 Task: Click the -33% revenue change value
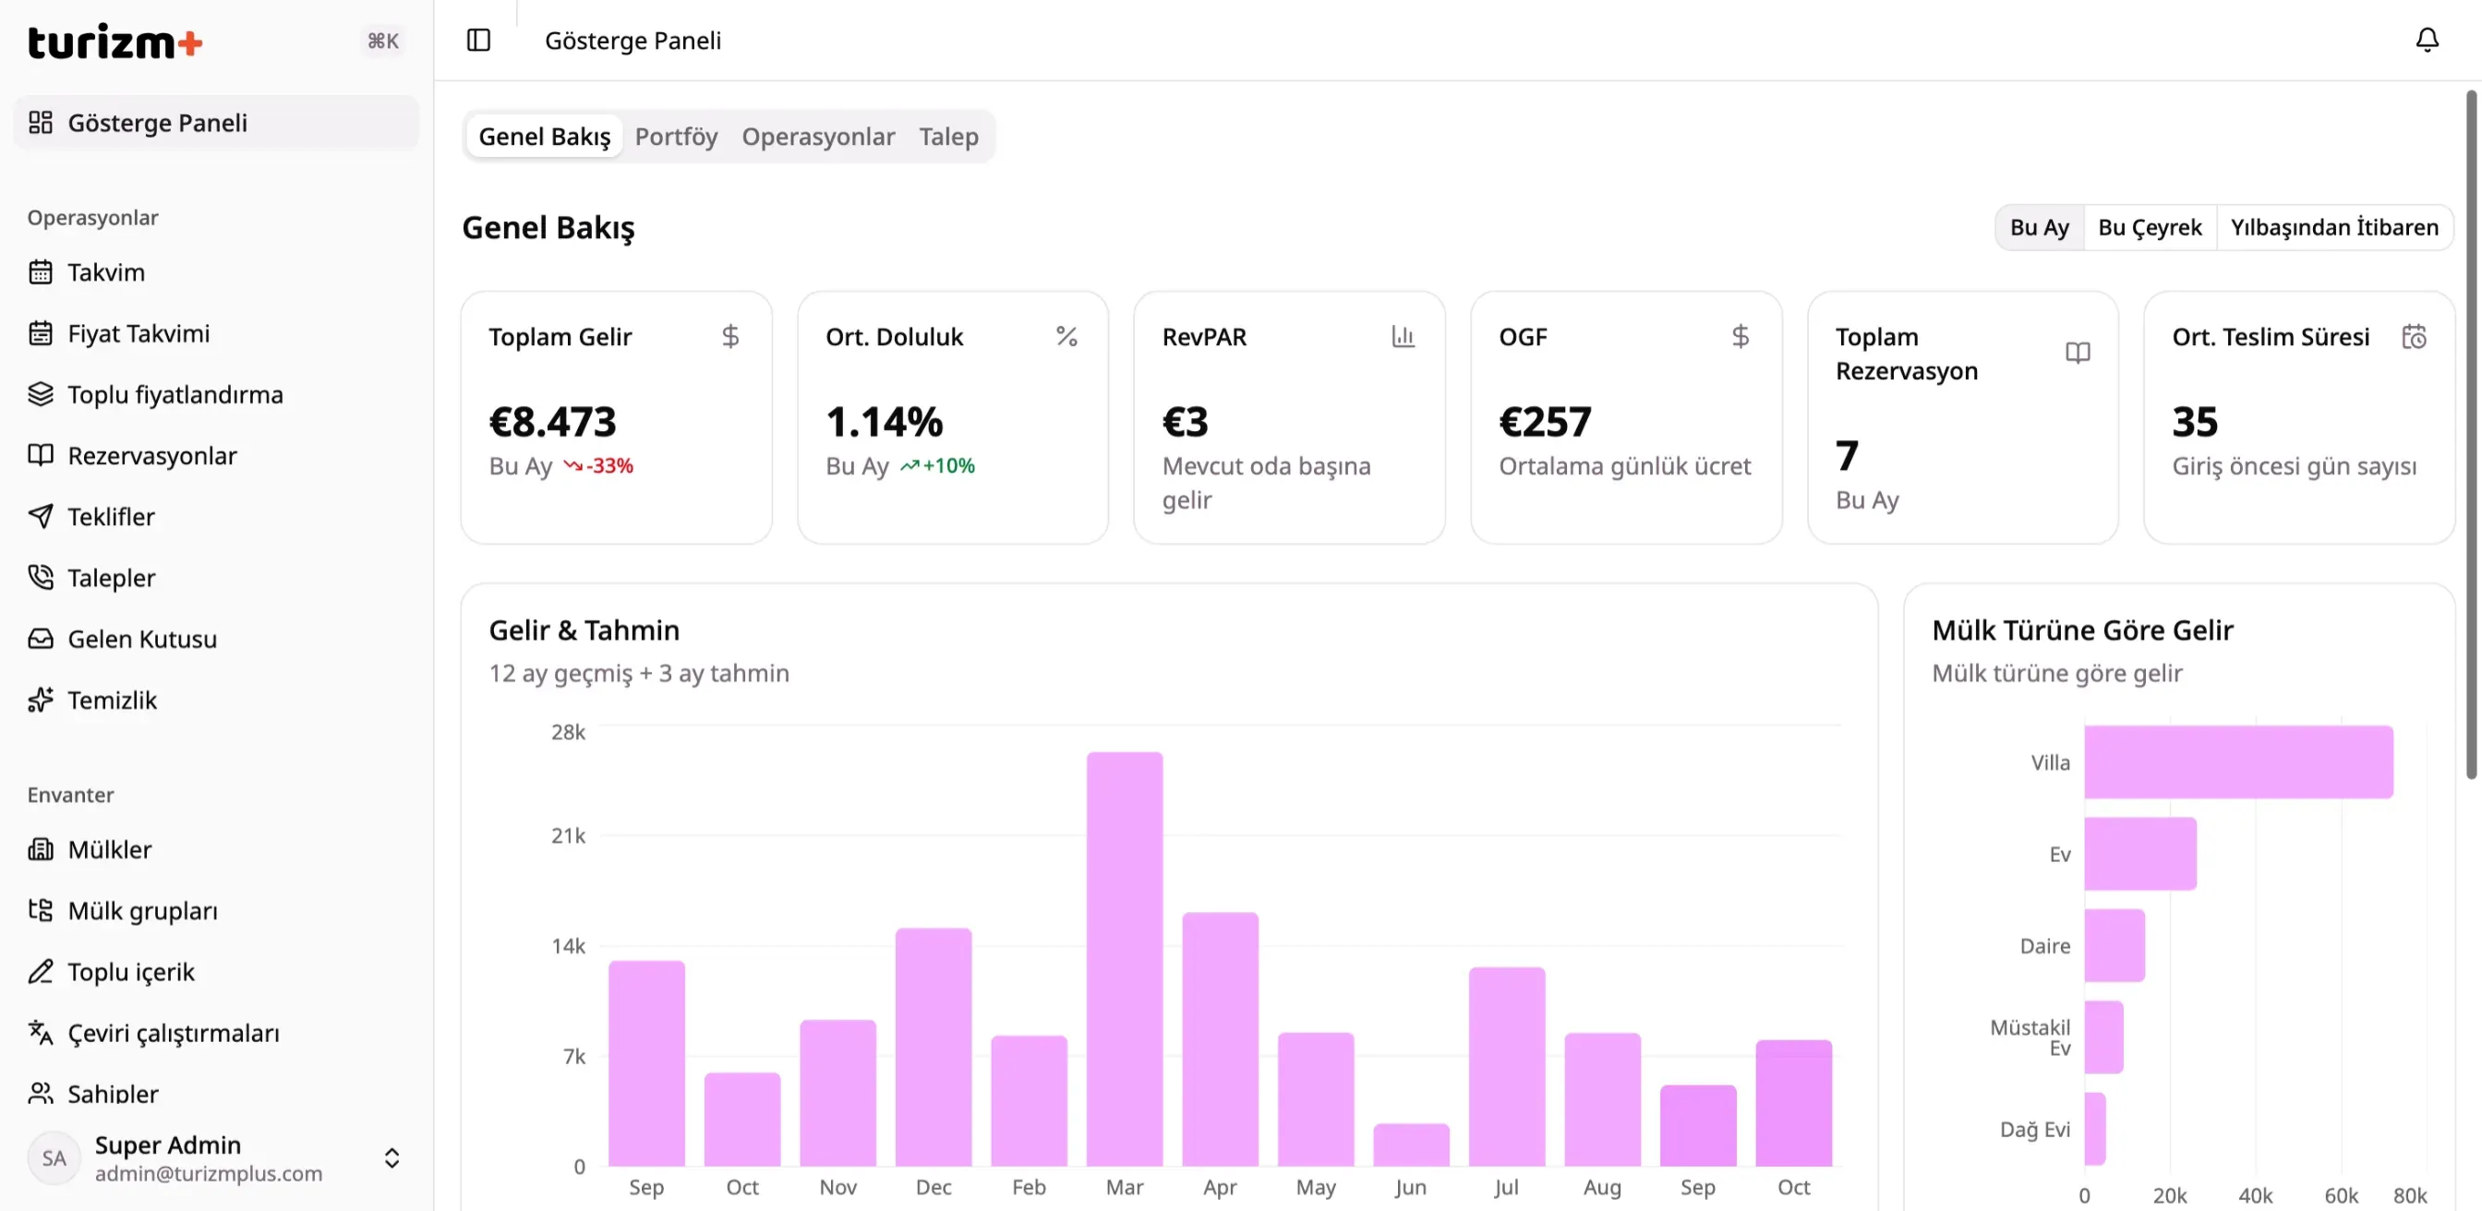[x=608, y=466]
